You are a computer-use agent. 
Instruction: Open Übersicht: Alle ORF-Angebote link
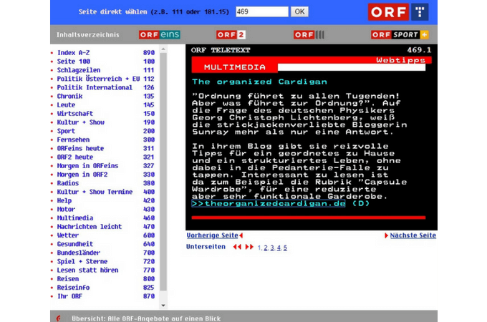(146, 318)
